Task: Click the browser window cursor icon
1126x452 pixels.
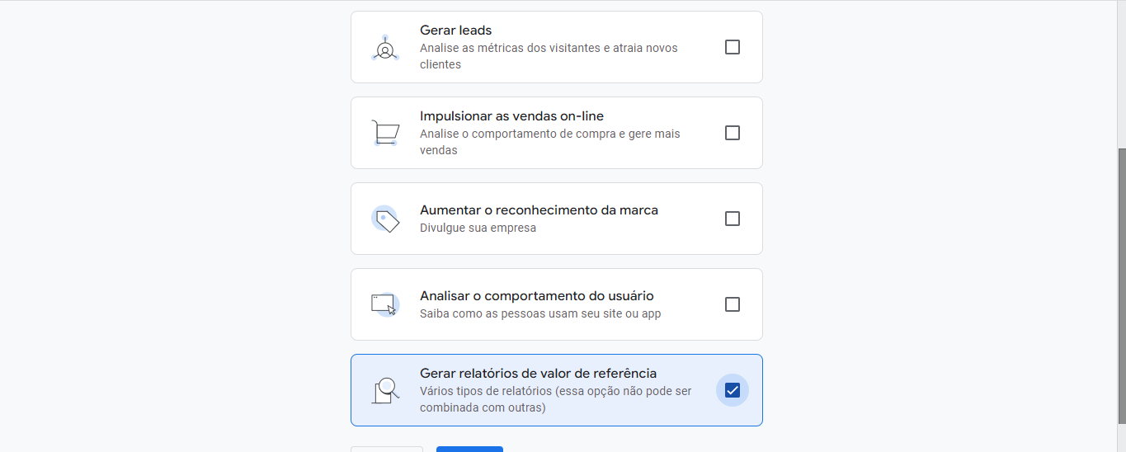Action: coord(385,304)
